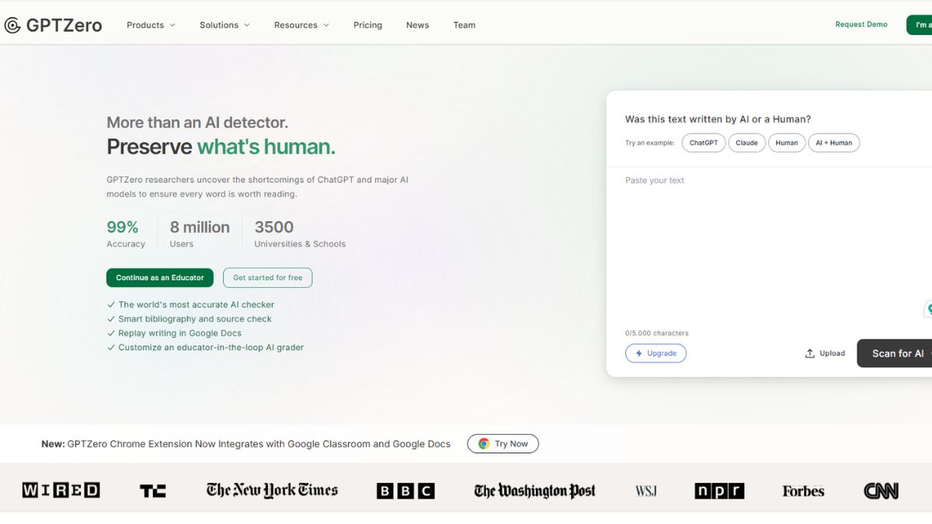Click the Scan for AI button
The height and width of the screenshot is (524, 932).
[x=895, y=353]
